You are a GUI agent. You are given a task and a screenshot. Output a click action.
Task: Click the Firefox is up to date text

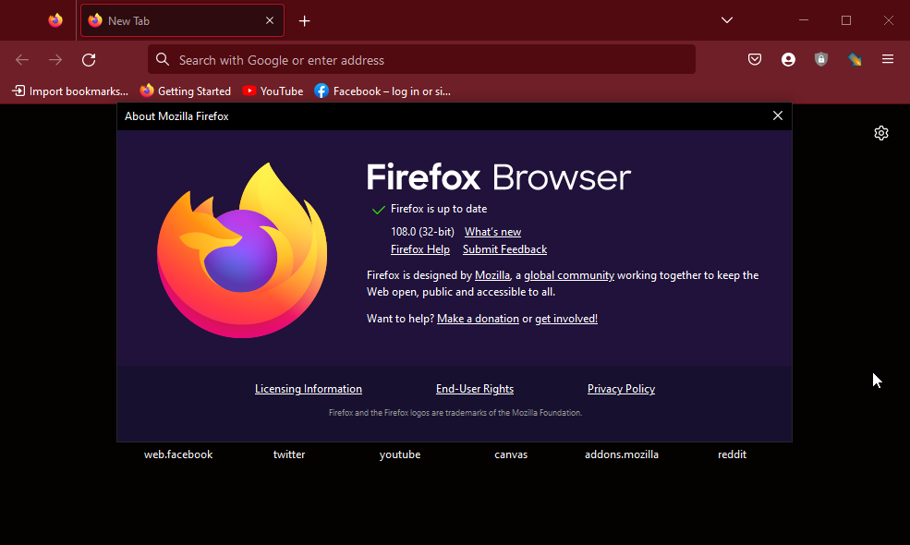click(x=439, y=209)
